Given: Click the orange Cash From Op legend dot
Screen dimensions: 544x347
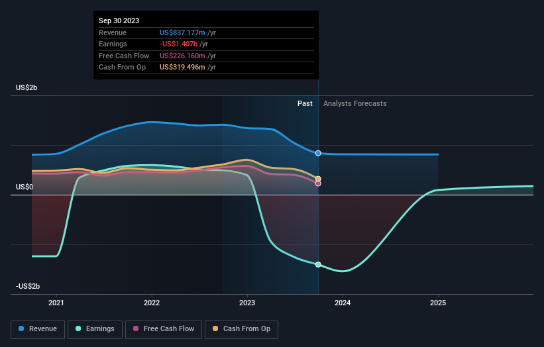Looking at the screenshot, I should pos(215,328).
